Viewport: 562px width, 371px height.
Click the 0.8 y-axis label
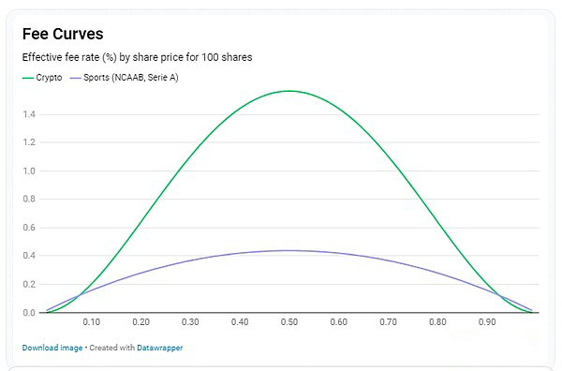(x=29, y=199)
